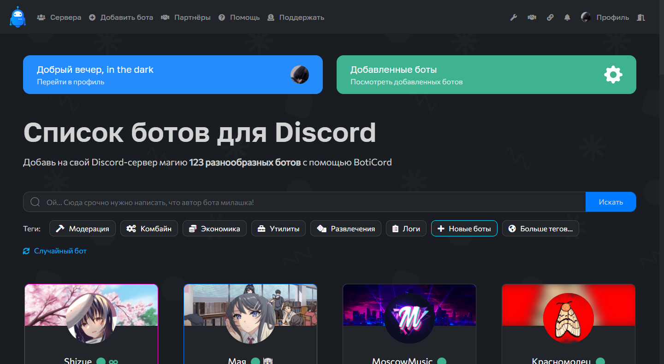
Task: Click the handshake icon in top-right header
Action: (532, 18)
